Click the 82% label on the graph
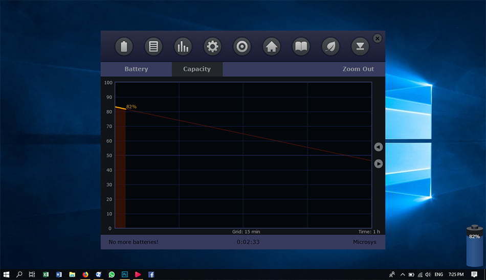The width and height of the screenshot is (486, 280). [131, 107]
